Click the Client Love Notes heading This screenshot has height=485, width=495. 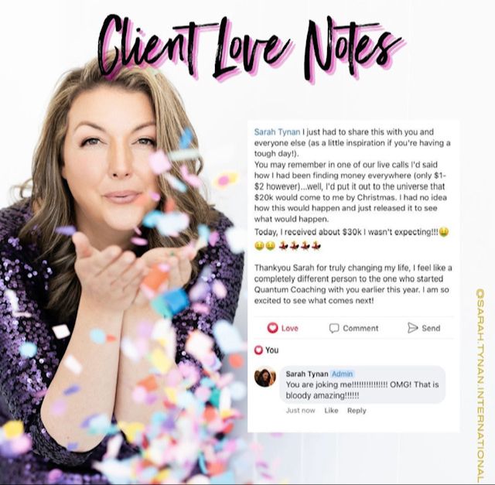tap(250, 50)
